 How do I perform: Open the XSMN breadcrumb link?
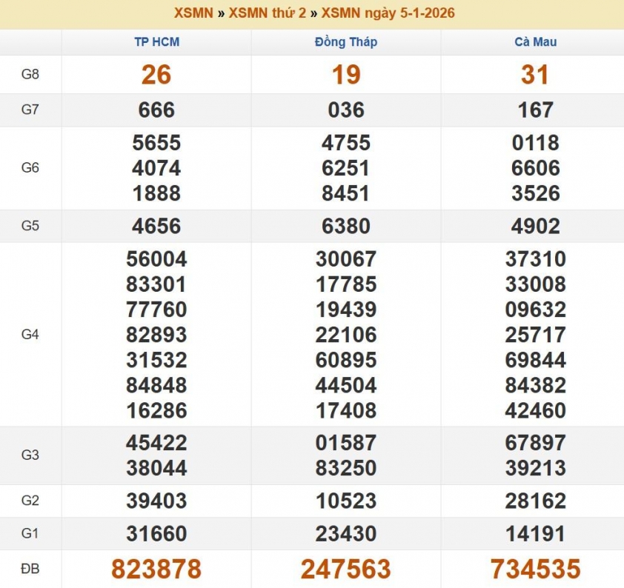(193, 13)
